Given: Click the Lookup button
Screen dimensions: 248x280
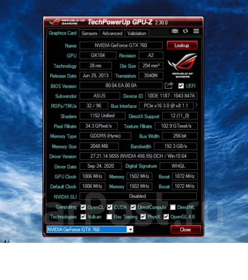Looking at the screenshot, I should [182, 45].
